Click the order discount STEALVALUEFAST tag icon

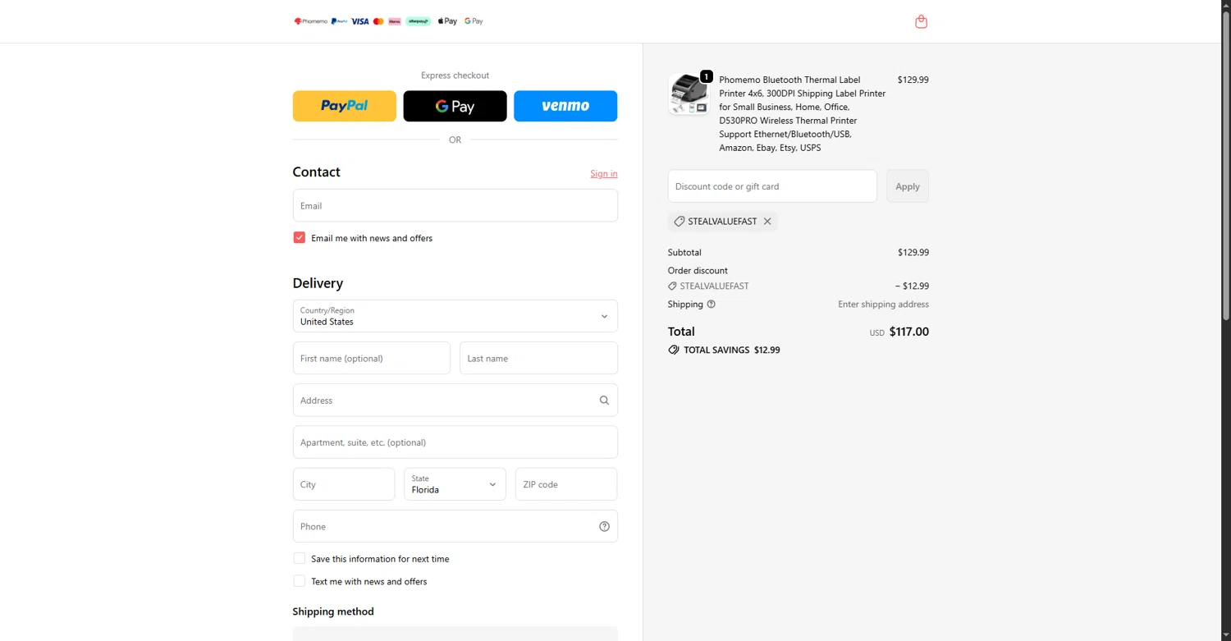pyautogui.click(x=673, y=286)
